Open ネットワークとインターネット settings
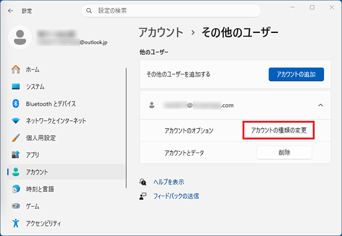Screen dimensions: 342x236 tap(66, 121)
